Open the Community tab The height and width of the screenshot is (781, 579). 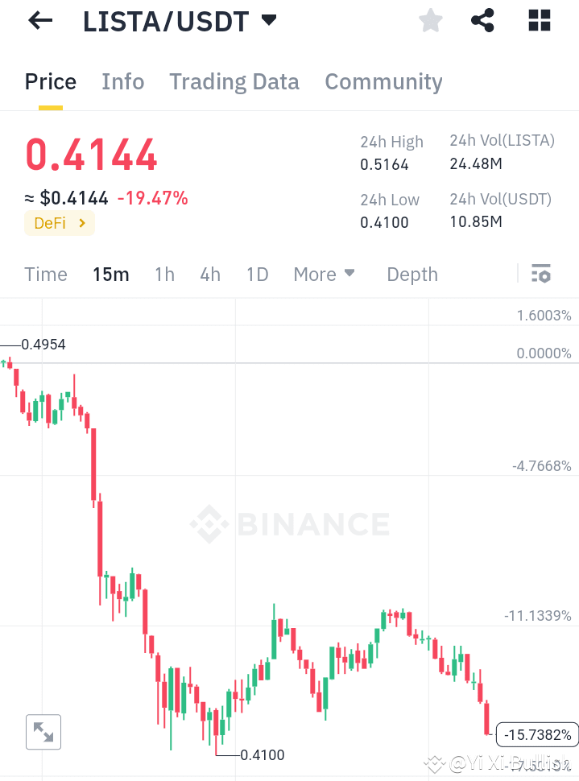(x=383, y=81)
